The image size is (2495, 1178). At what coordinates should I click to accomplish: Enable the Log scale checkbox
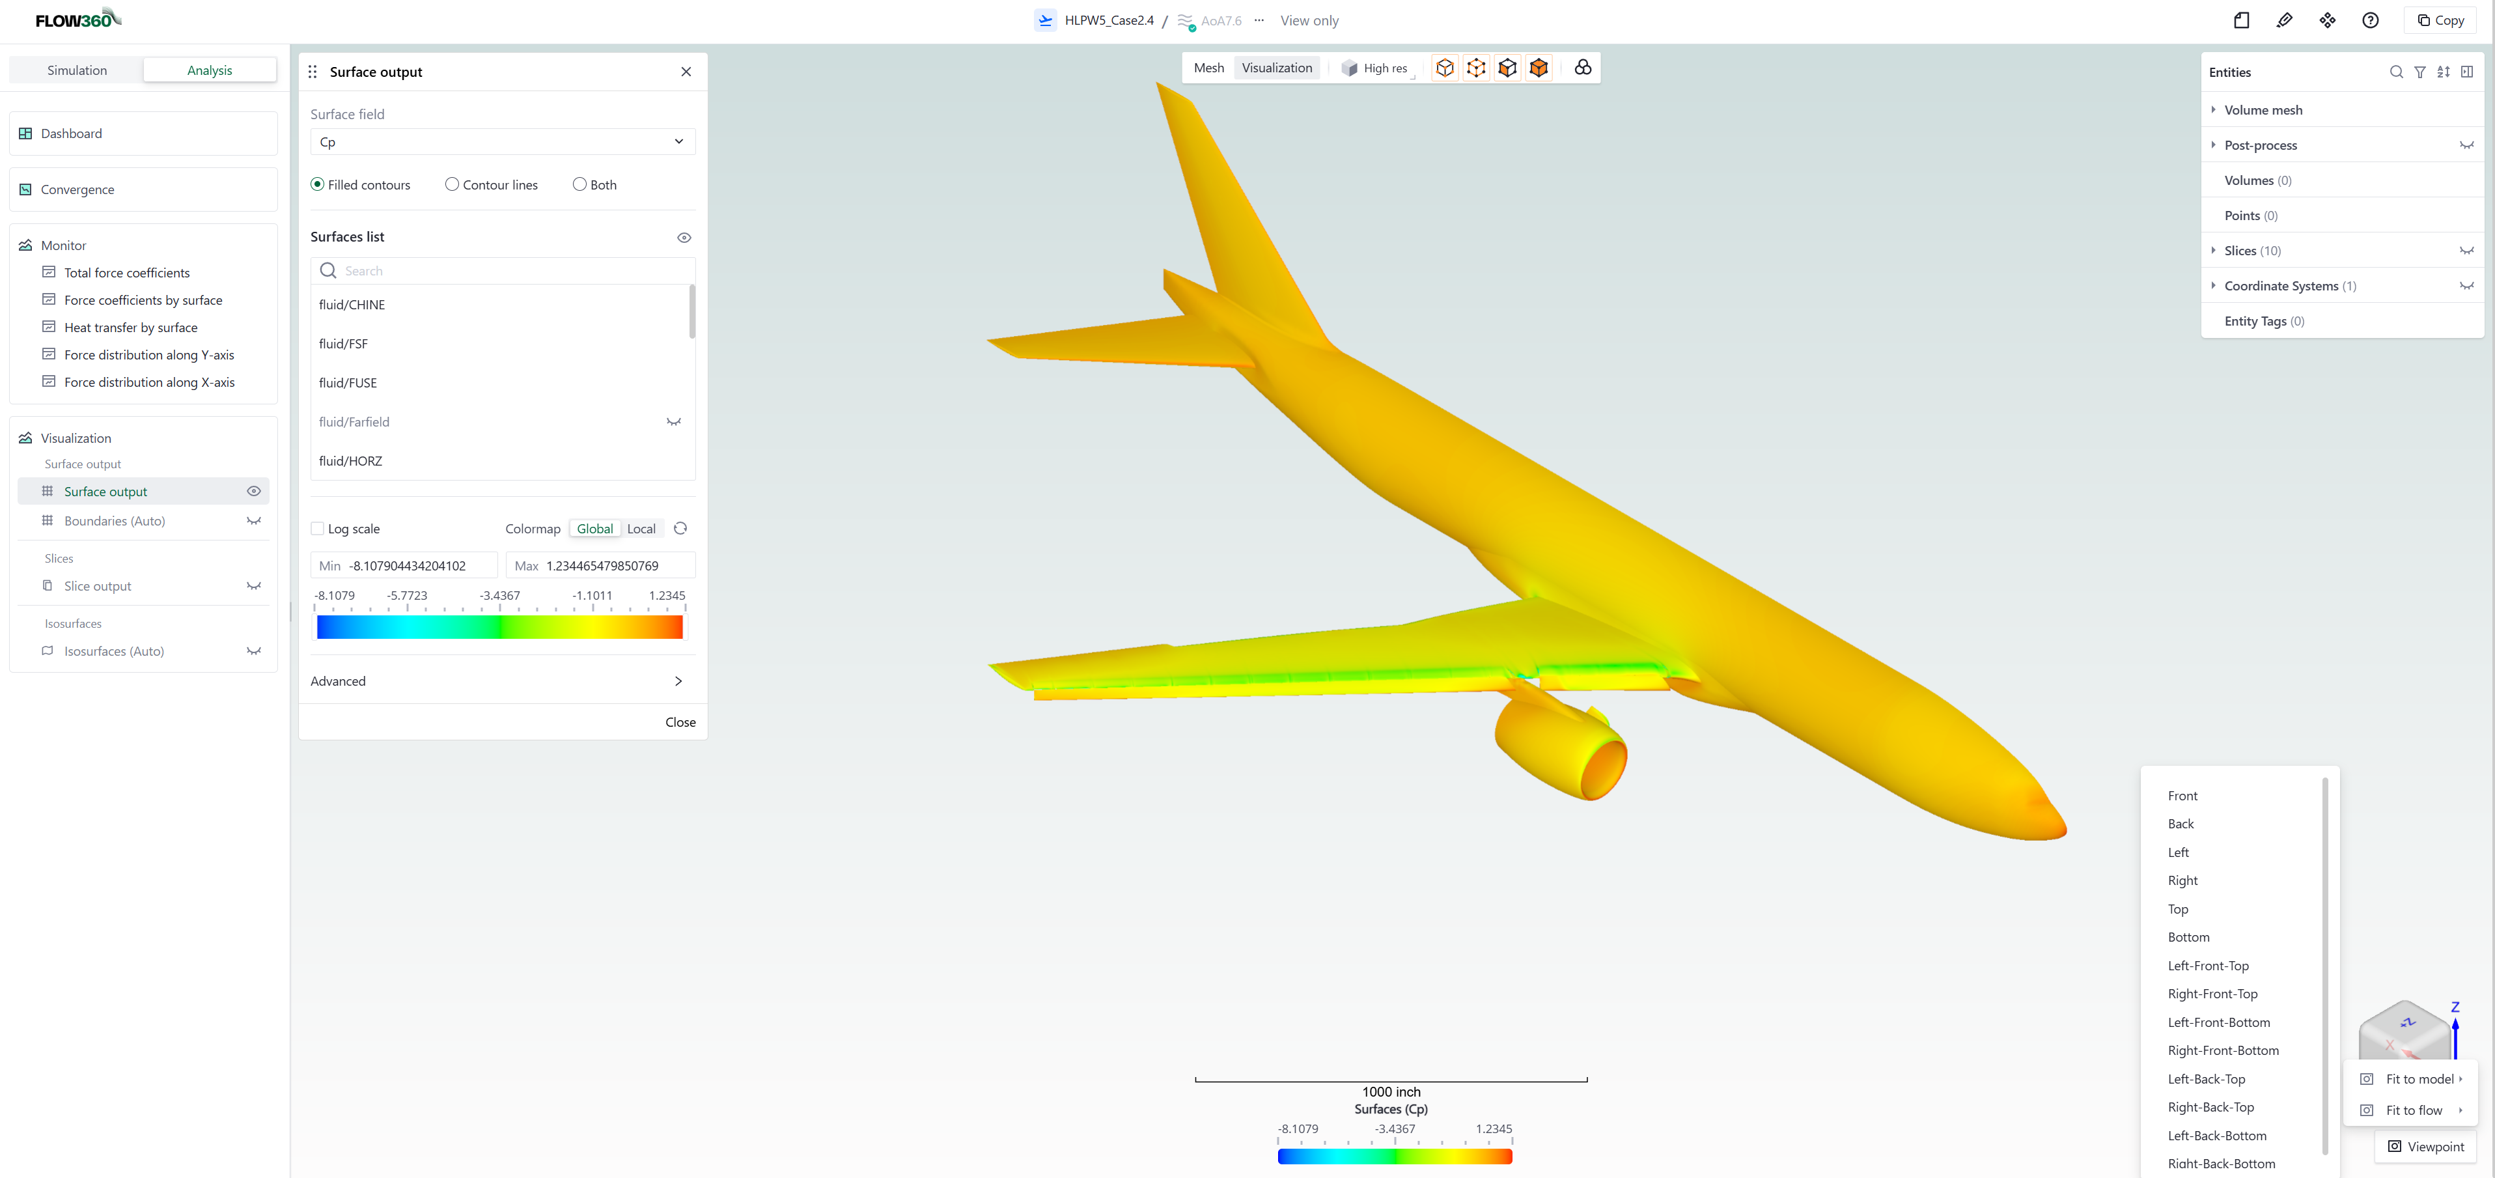pyautogui.click(x=318, y=529)
